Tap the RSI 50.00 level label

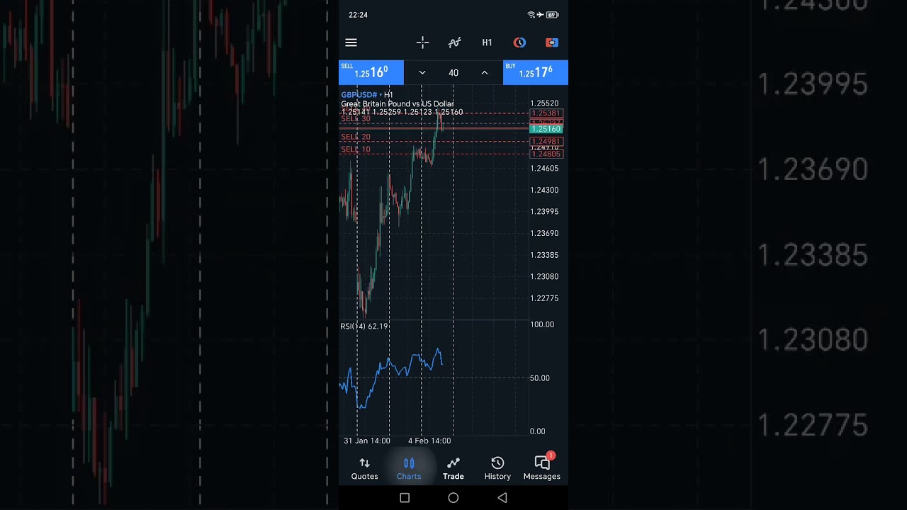tap(540, 378)
